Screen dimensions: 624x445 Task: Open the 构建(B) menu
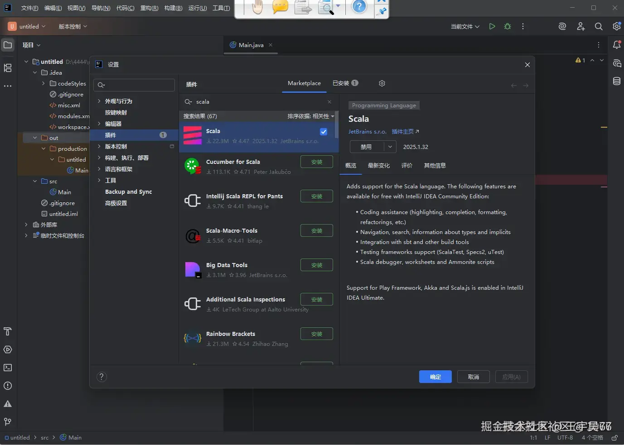click(174, 8)
